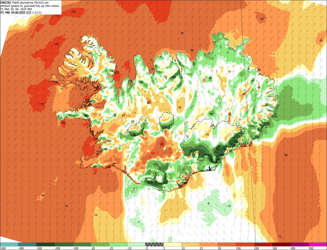Screen dimensions: 327x250
Task: Click the offshore value '96' in the southeast sea
Action: [x=286, y=155]
